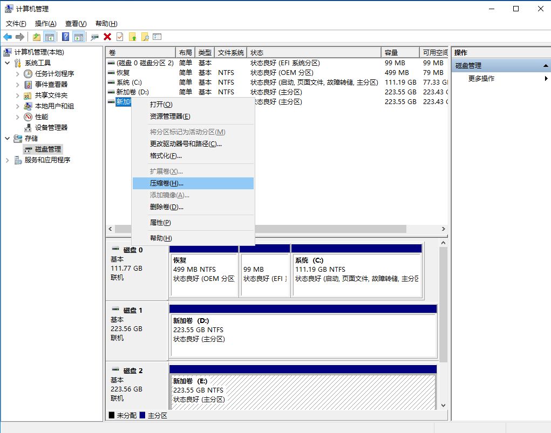Toggle the action pane visibility toolbar icon
Image resolution: width=551 pixels, height=433 pixels.
(x=78, y=36)
